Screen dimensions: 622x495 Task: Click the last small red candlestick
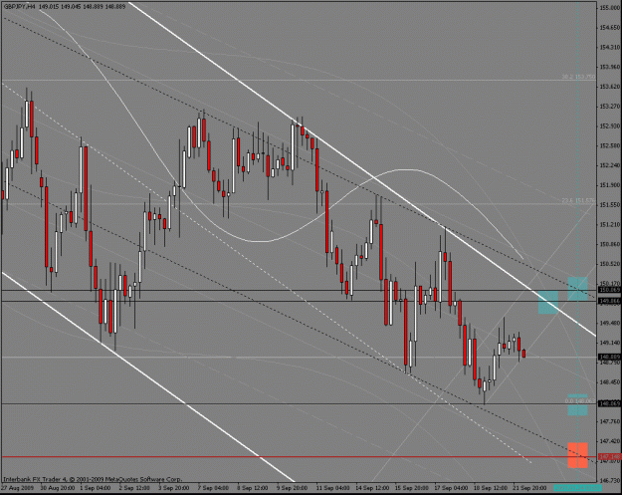tap(524, 354)
